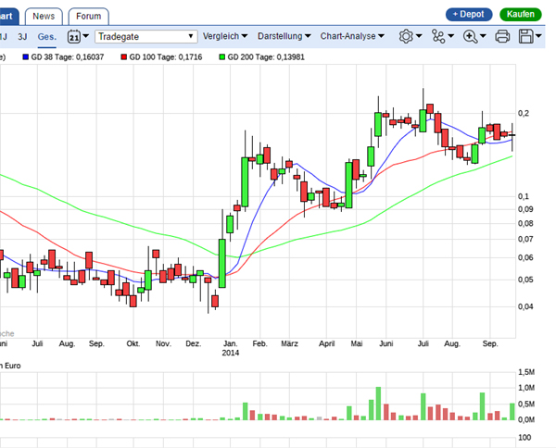Click the 1,0M volume axis label

click(526, 388)
